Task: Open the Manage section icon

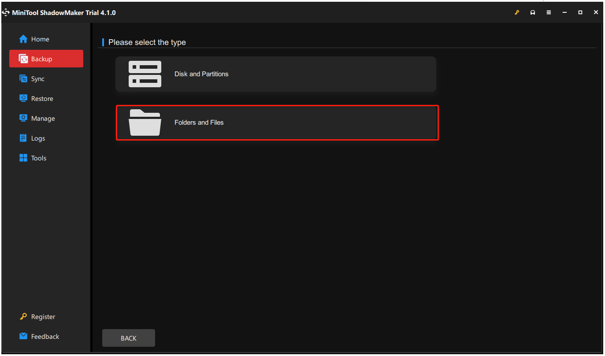Action: (22, 118)
